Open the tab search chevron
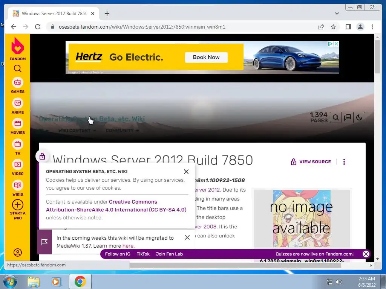This screenshot has height=289, width=386. pyautogui.click(x=337, y=14)
